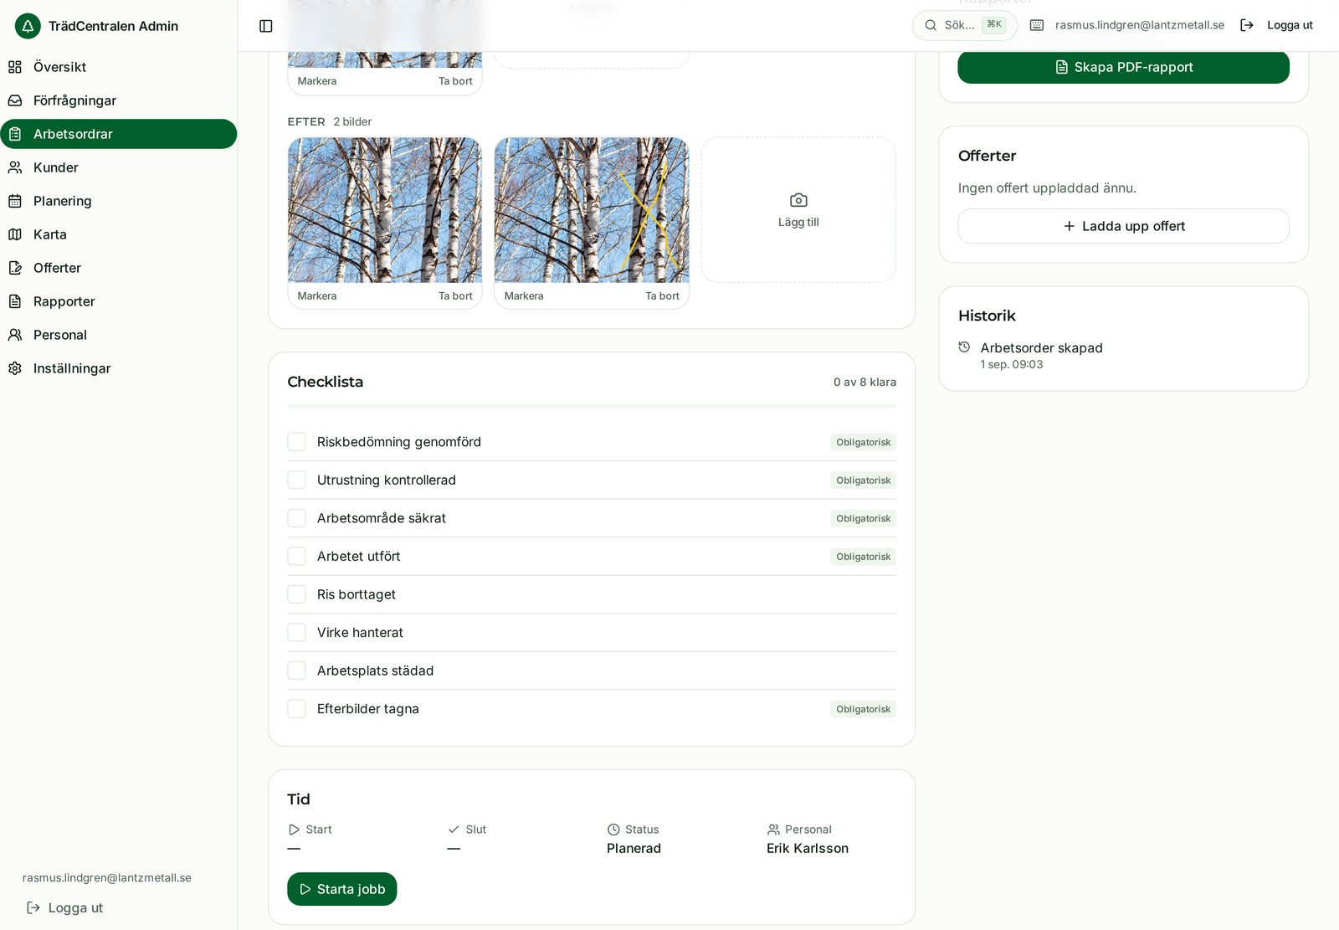This screenshot has height=930, width=1339.
Task: Check the Virke hanterat checkbox
Action: point(297,632)
